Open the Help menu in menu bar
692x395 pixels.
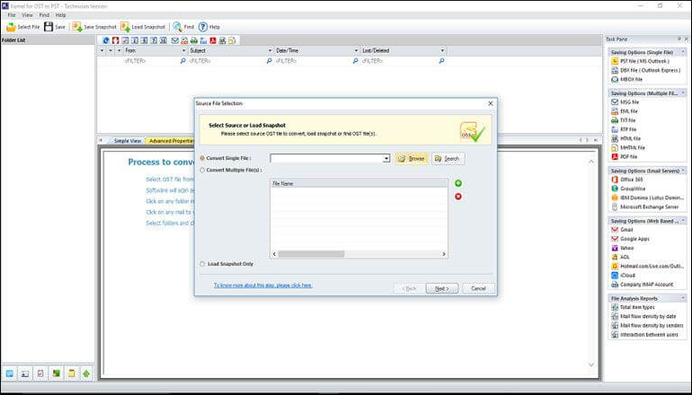(x=60, y=15)
